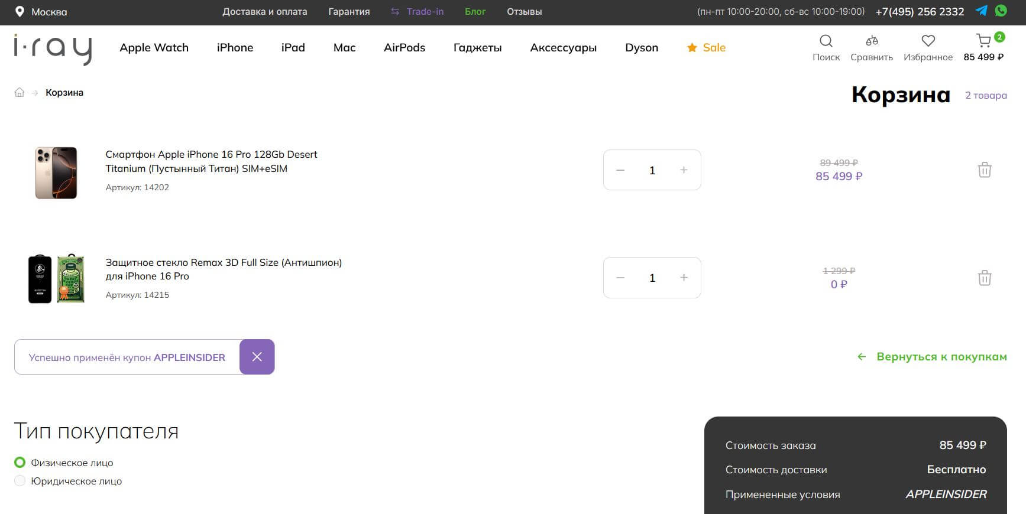Viewport: 1026px width, 514px height.
Task: Click quantity value of iPhone 16 Pro
Action: click(652, 170)
